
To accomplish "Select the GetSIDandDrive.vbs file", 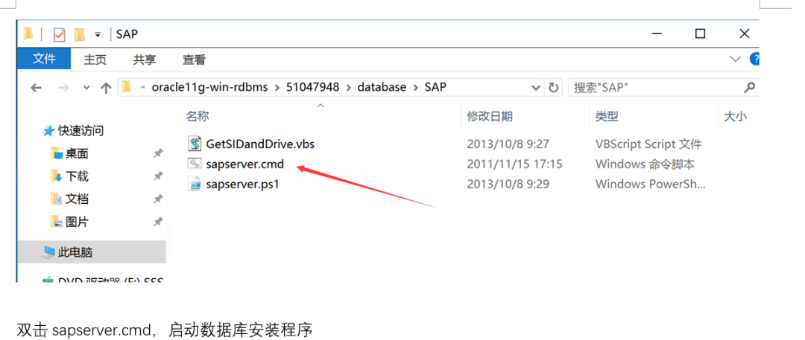I will (260, 144).
